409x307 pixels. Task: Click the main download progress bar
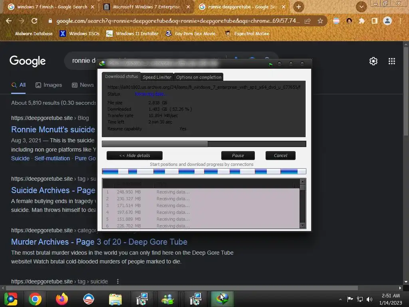pyautogui.click(x=204, y=144)
